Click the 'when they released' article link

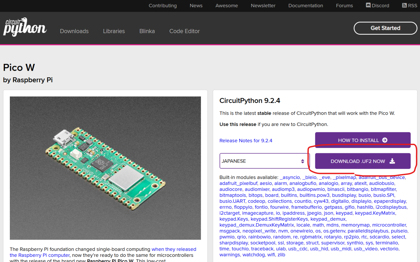point(174,249)
